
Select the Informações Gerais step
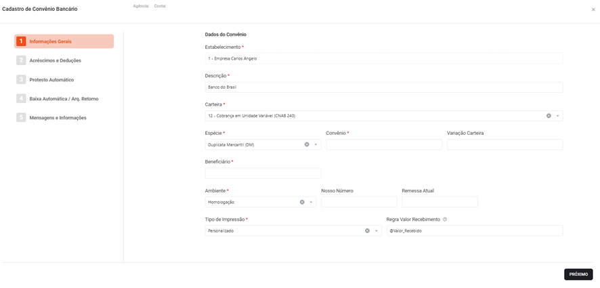(64, 41)
